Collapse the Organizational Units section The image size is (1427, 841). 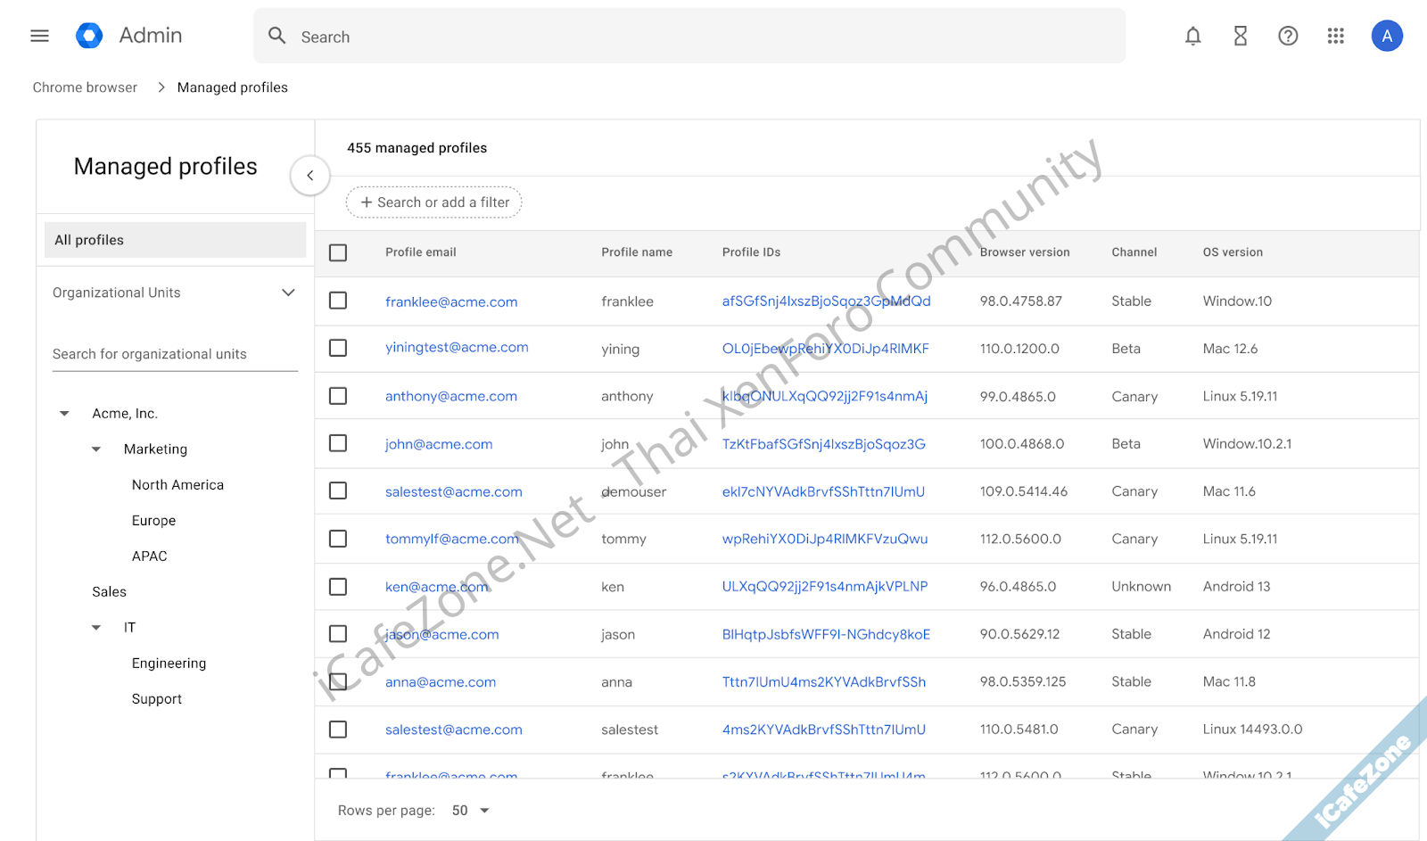coord(288,292)
